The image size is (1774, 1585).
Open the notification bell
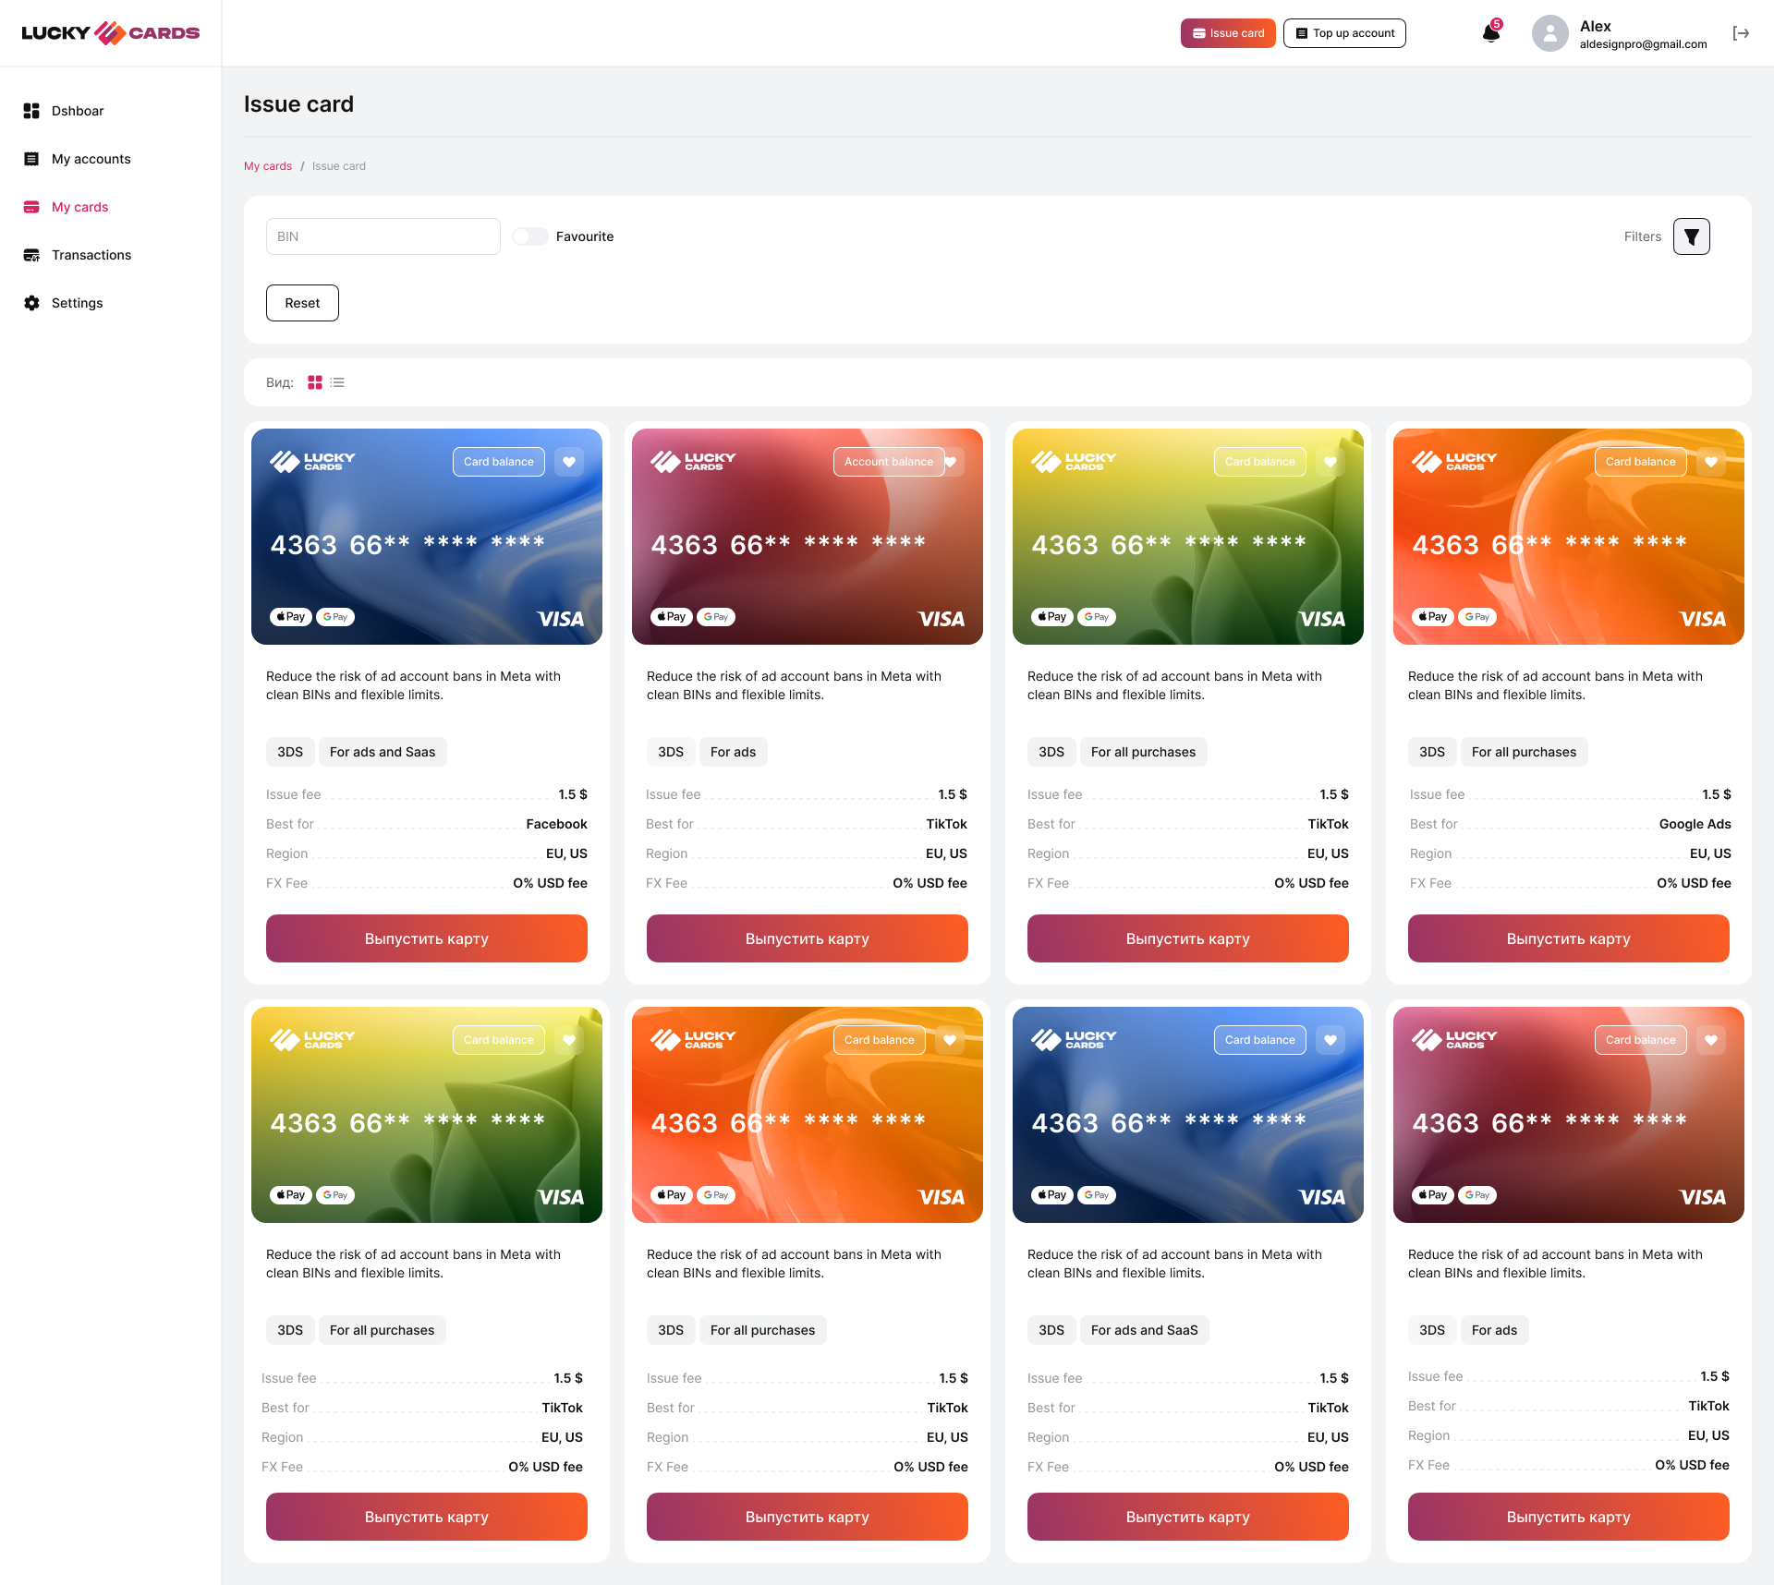click(1489, 33)
